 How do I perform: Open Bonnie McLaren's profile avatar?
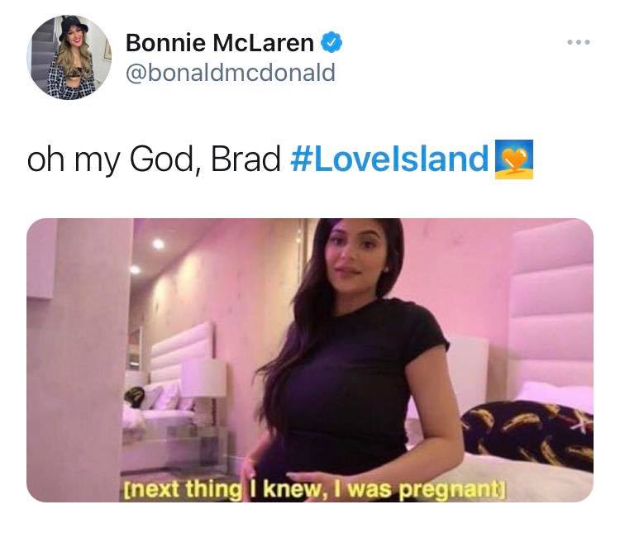(69, 57)
